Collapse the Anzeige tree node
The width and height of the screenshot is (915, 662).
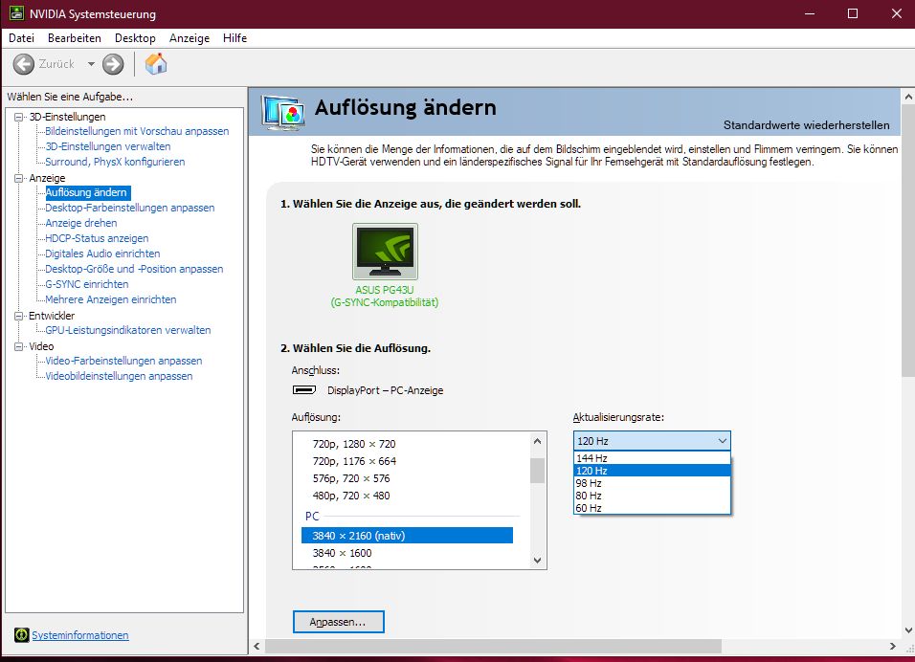click(19, 178)
